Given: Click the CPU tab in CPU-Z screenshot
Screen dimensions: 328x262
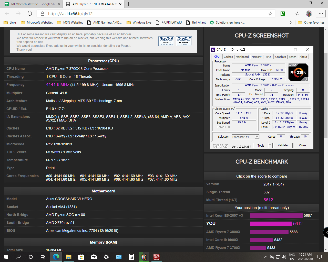Looking at the screenshot, I should pos(217,57).
